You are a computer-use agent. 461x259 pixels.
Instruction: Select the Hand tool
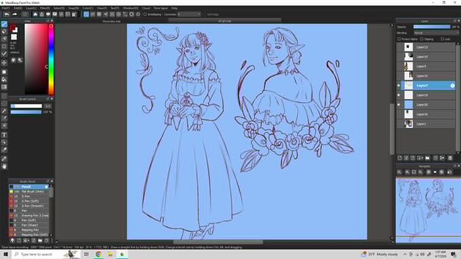tap(4, 166)
